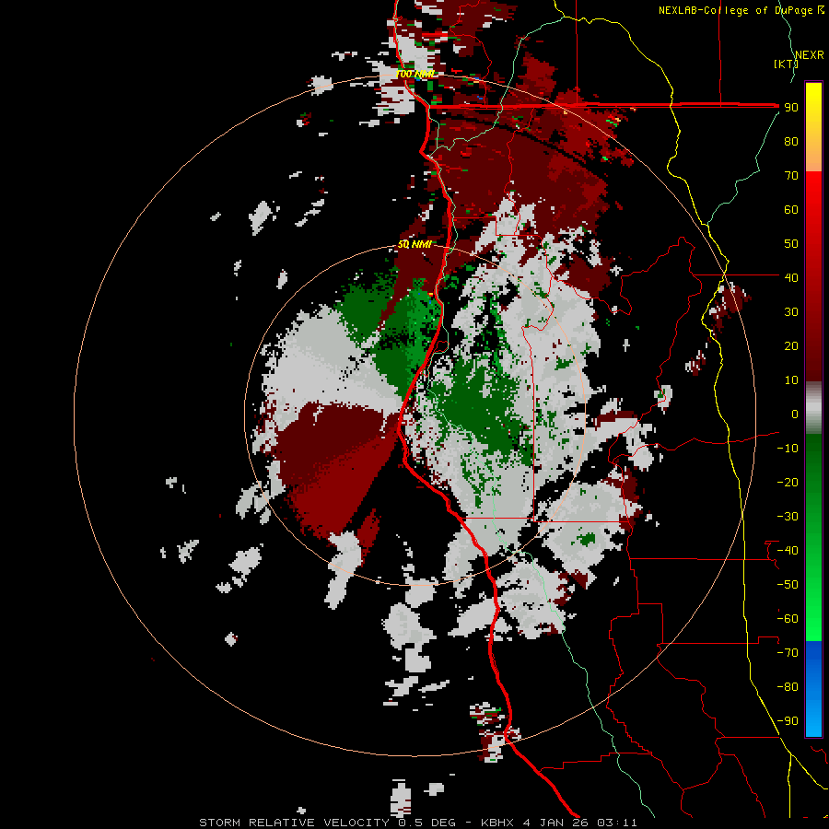The width and height of the screenshot is (829, 829).
Task: Select the 80 value on the velocity scale
Action: click(791, 141)
